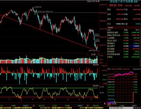Click the speaker icon above the price chart

pos(99,1)
